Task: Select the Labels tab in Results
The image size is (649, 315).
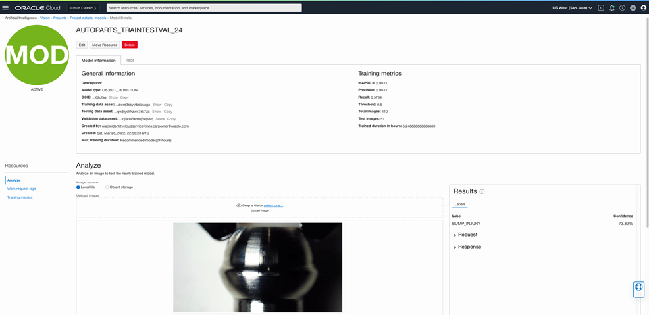Action: 460,205
